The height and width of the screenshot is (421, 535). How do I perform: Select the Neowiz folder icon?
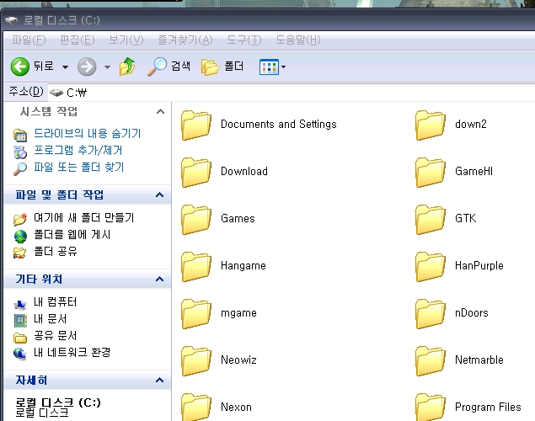point(195,361)
